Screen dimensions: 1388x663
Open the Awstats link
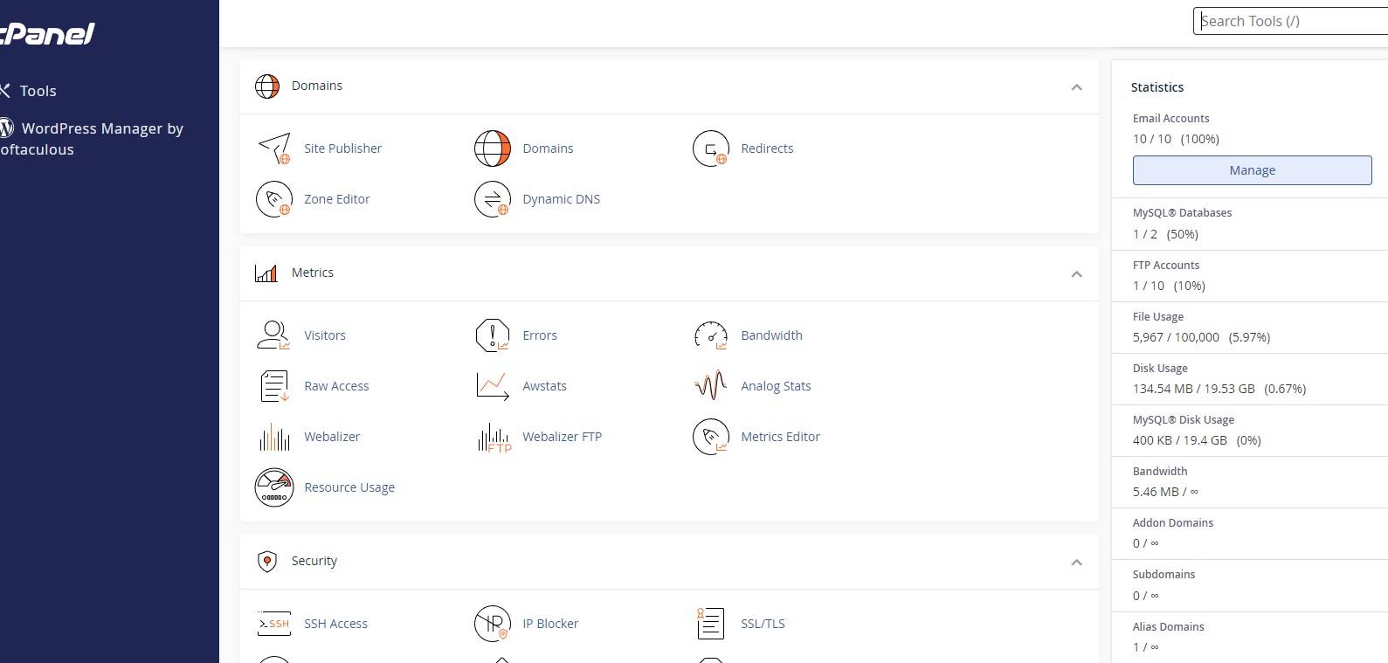544,386
